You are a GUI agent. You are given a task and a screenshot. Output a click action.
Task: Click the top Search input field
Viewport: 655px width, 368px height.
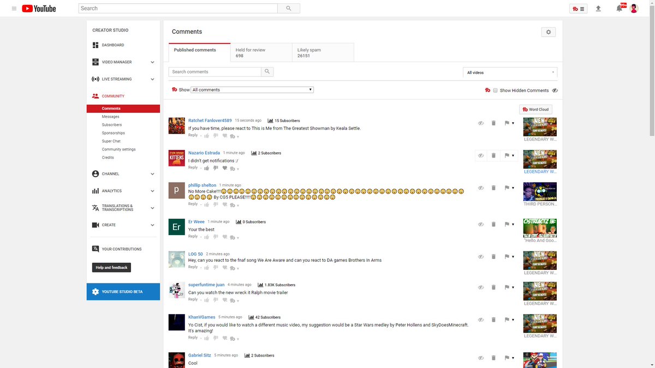tap(178, 9)
